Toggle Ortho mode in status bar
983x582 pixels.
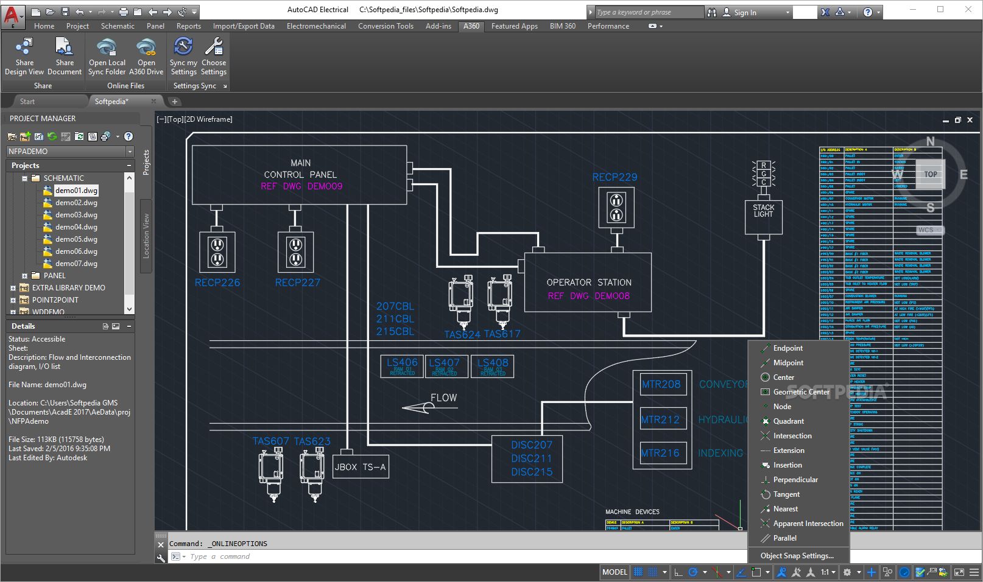[x=678, y=572]
